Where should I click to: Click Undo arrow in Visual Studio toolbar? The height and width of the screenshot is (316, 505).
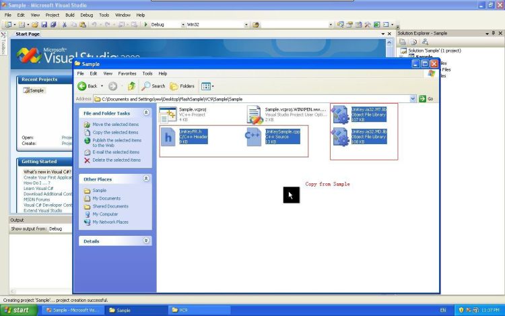tap(94, 24)
